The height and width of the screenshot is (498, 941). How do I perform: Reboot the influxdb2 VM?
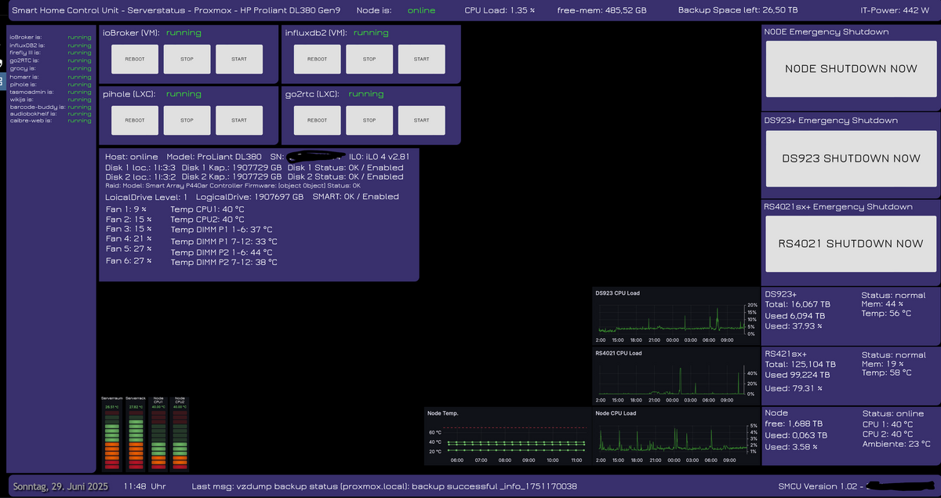[317, 59]
